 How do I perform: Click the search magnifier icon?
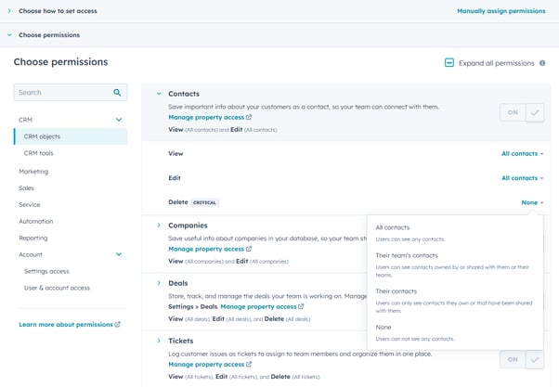(118, 93)
